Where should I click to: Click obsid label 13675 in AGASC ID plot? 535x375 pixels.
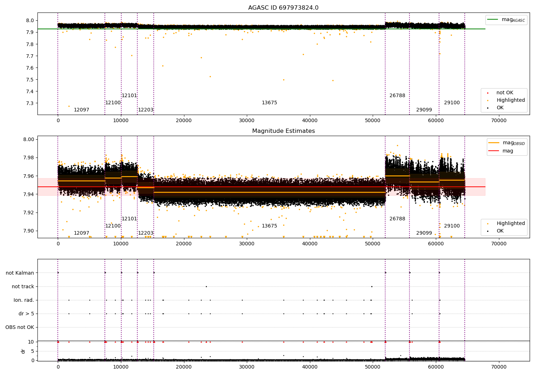(269, 103)
